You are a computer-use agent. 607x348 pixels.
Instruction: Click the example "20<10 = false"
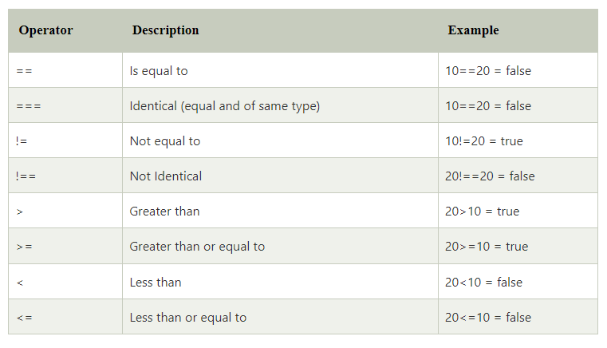tap(483, 282)
